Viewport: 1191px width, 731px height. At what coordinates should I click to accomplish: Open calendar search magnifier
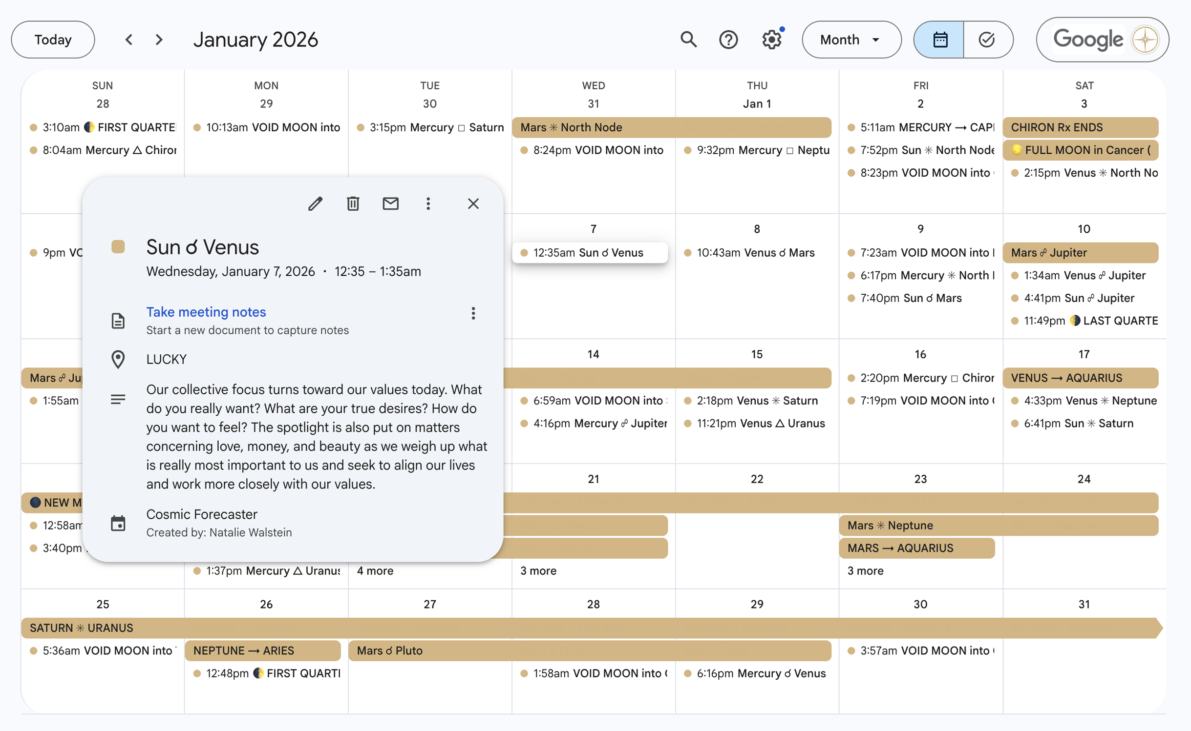click(688, 40)
